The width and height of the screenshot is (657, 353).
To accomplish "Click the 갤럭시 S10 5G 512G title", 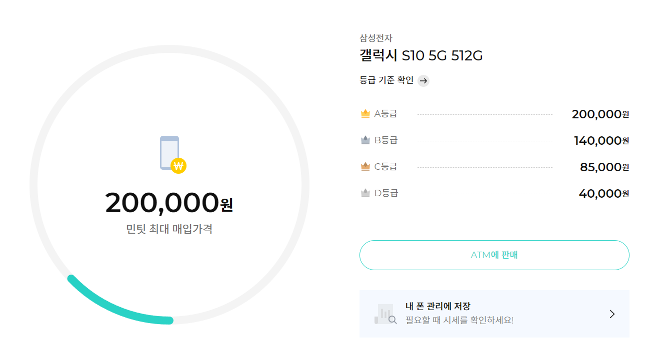I will click(x=421, y=55).
